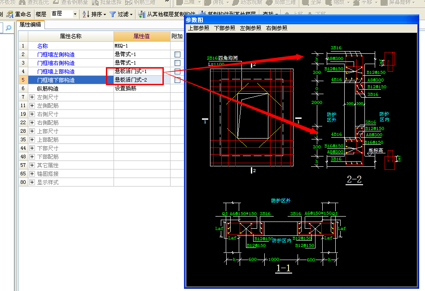
Task: Expand the 下部尺寸 property group
Action: tap(32, 148)
